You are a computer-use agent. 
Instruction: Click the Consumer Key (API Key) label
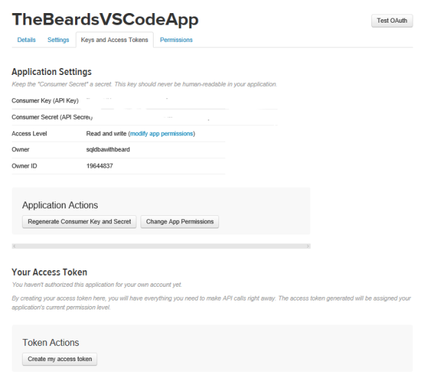(x=45, y=101)
